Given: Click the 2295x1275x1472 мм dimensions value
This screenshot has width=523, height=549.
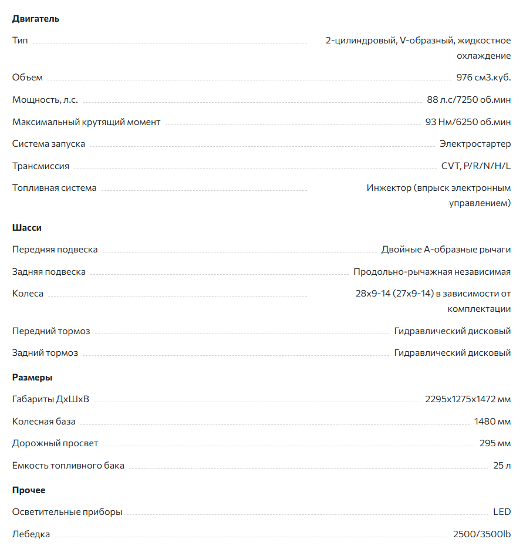Looking at the screenshot, I should 467,400.
